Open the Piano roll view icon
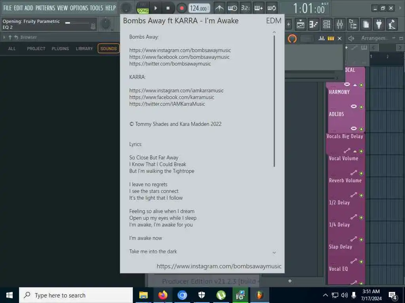This screenshot has height=303, width=405. 313,24
